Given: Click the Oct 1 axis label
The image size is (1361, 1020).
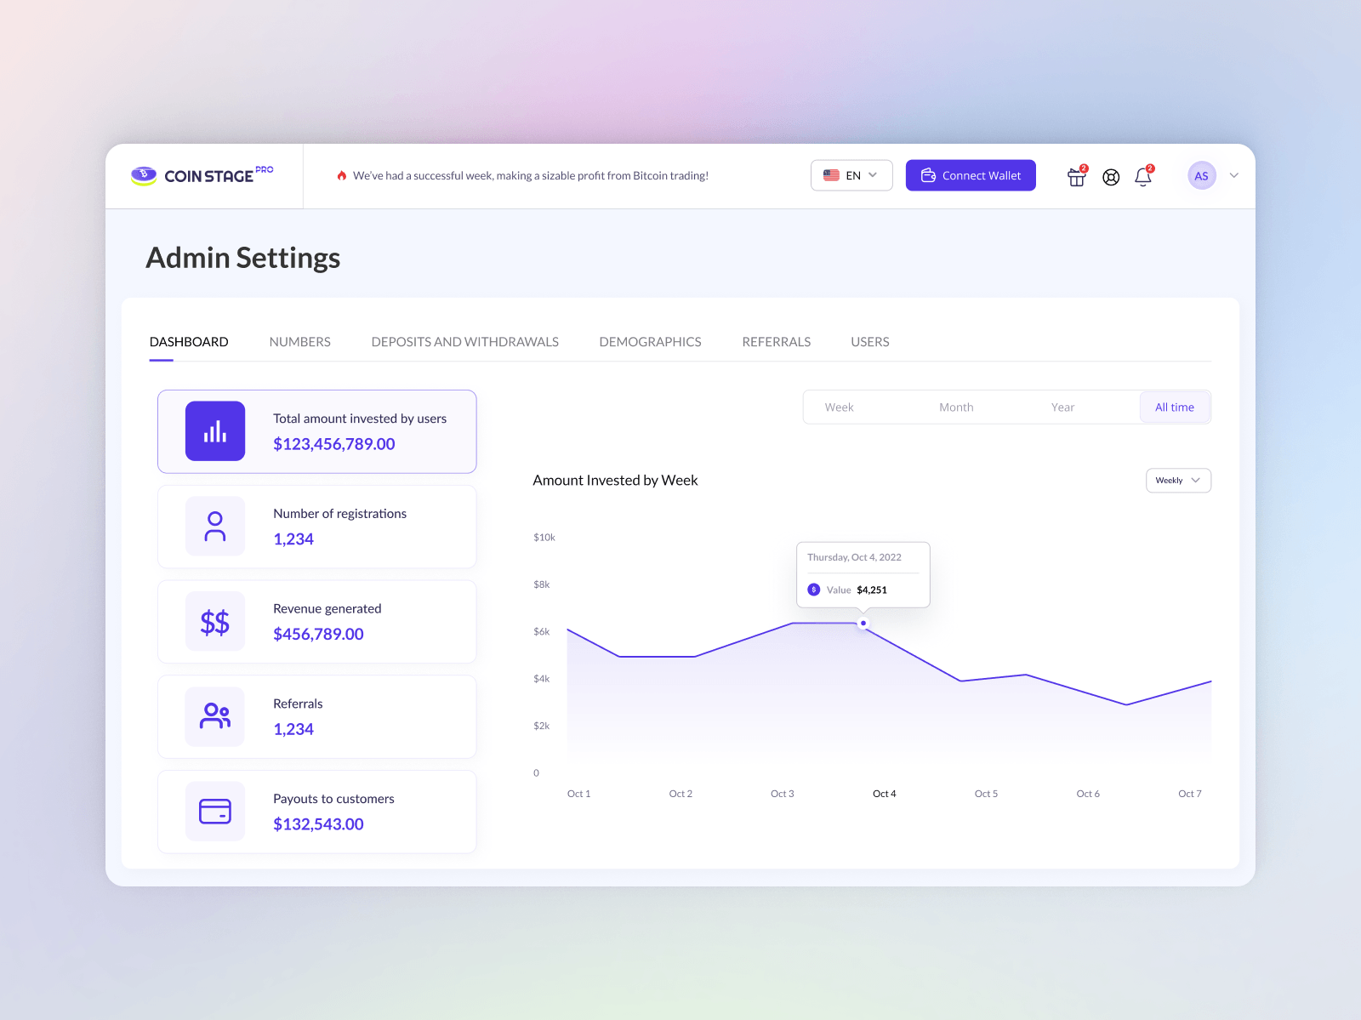Looking at the screenshot, I should coord(579,794).
